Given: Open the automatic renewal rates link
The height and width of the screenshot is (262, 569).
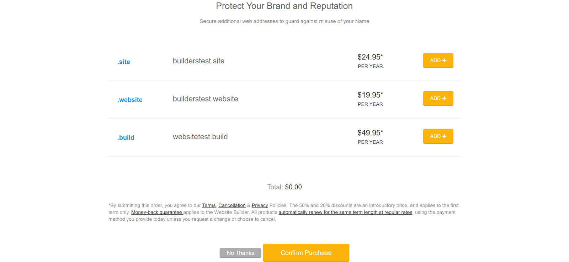Looking at the screenshot, I should point(345,212).
